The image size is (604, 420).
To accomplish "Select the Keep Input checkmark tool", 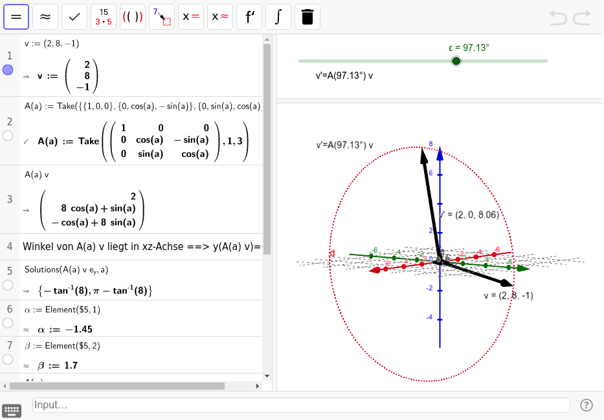I will [74, 17].
